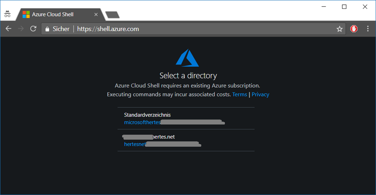Click the forward navigation arrow
This screenshot has height=195, width=376.
21,29
